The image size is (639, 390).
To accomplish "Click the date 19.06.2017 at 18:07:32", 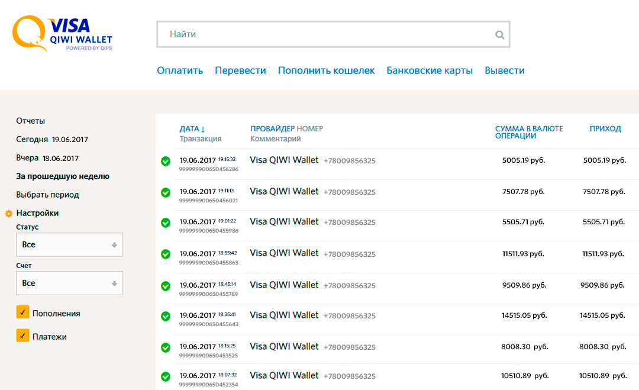I will (x=198, y=376).
